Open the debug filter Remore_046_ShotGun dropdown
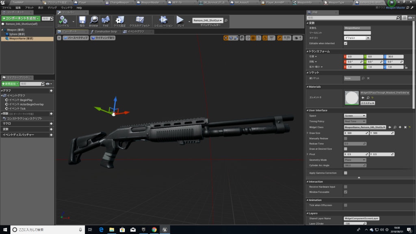The height and width of the screenshot is (234, 416). click(208, 20)
